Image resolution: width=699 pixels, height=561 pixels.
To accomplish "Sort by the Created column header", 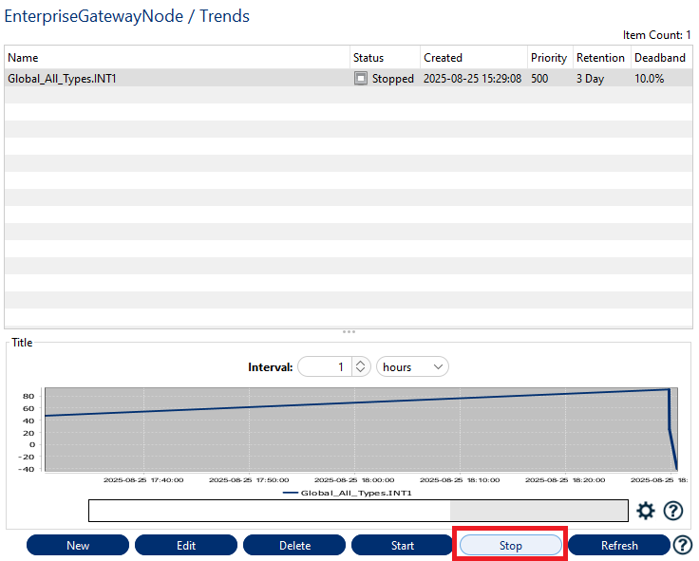I will pos(472,58).
